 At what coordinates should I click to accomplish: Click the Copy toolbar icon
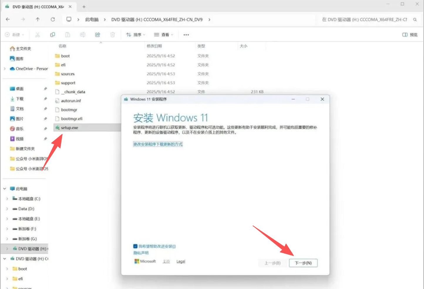click(x=53, y=35)
